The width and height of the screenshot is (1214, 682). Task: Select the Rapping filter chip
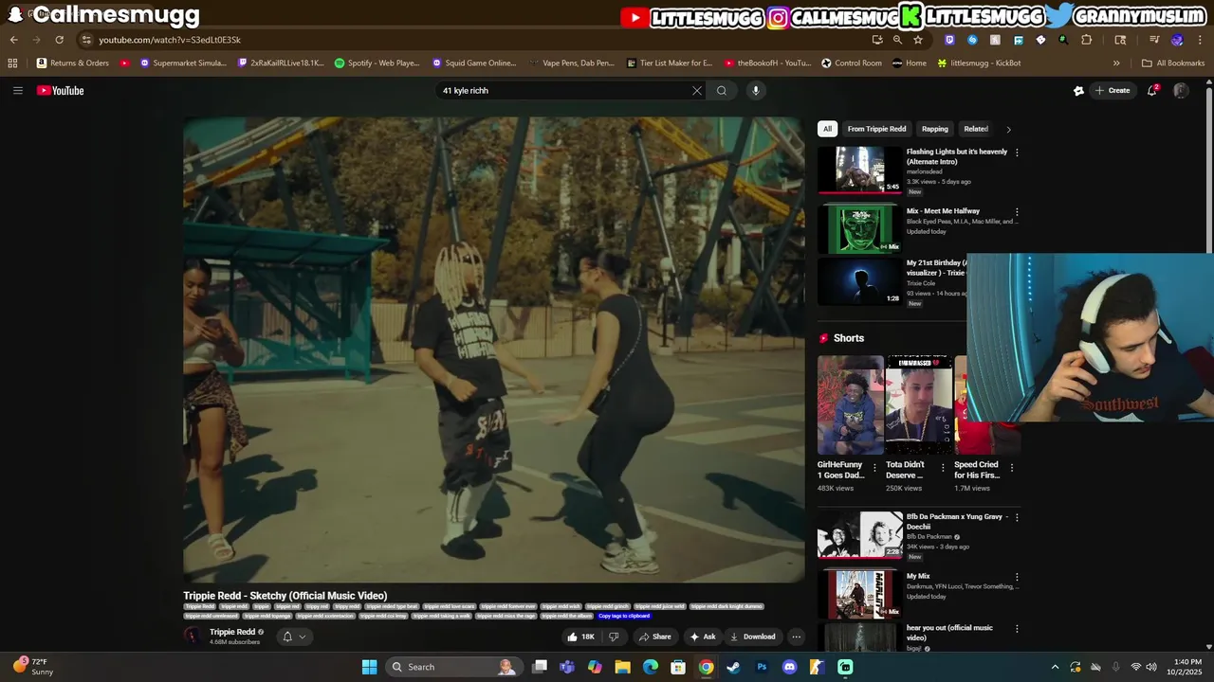935,129
